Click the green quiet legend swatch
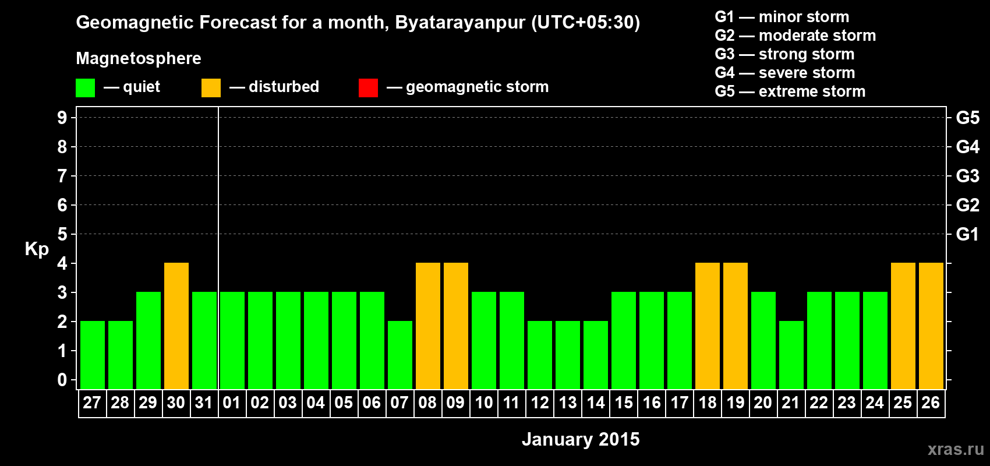Screen dimensions: 990x466 coord(85,88)
